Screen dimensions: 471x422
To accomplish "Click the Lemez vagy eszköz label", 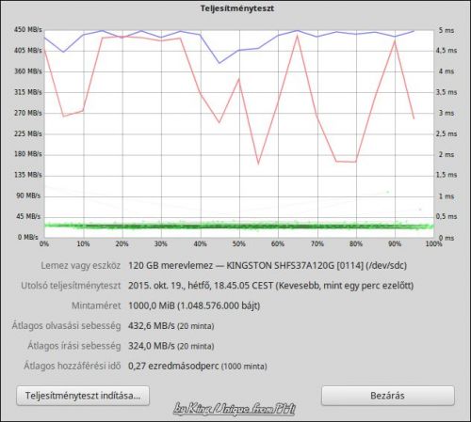I will click(81, 266).
